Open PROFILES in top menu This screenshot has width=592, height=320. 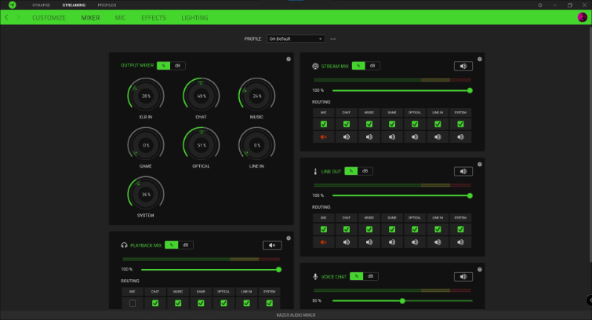click(107, 5)
